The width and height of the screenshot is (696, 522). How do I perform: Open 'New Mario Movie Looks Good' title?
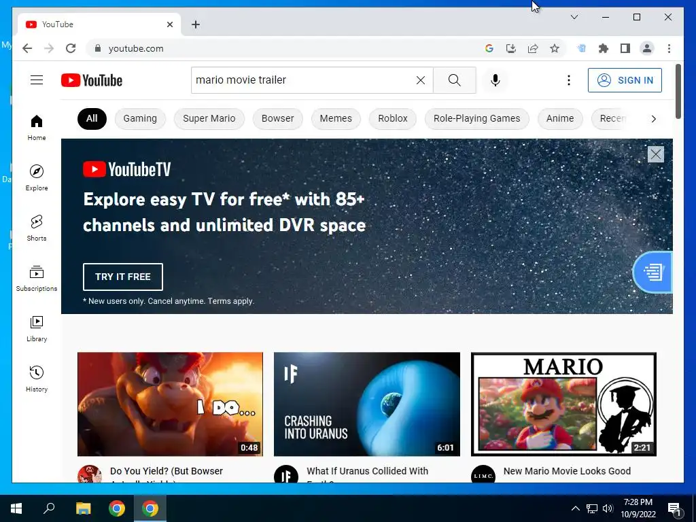tap(567, 471)
